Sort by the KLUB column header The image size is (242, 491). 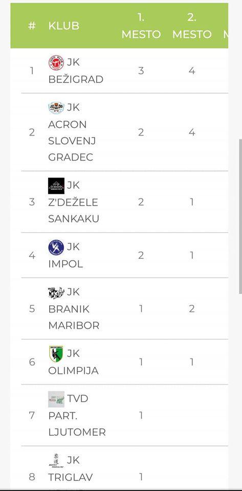point(64,26)
